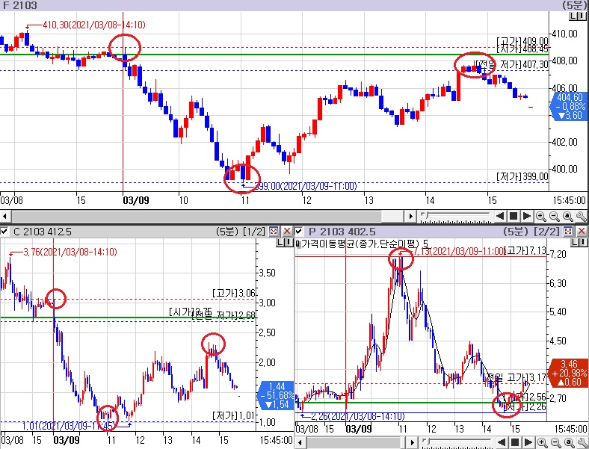Click the '2.26(2021/03/08-14:10)' low label on P chart
This screenshot has width=589, height=449.
[x=357, y=416]
